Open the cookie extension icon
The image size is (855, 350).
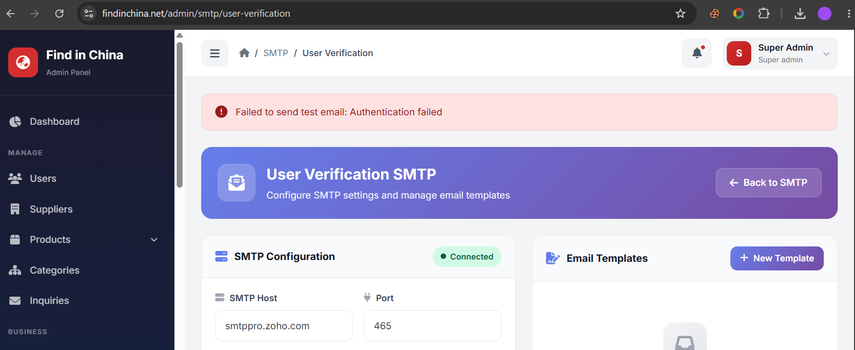(715, 14)
